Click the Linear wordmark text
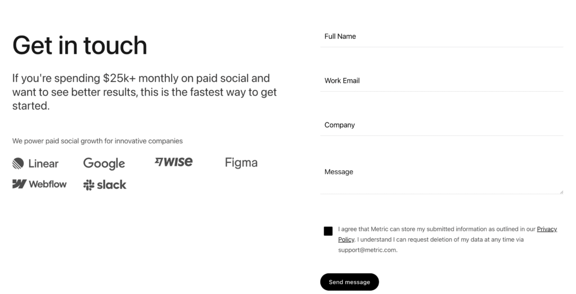Viewport: 576px width, 294px height. (x=43, y=164)
